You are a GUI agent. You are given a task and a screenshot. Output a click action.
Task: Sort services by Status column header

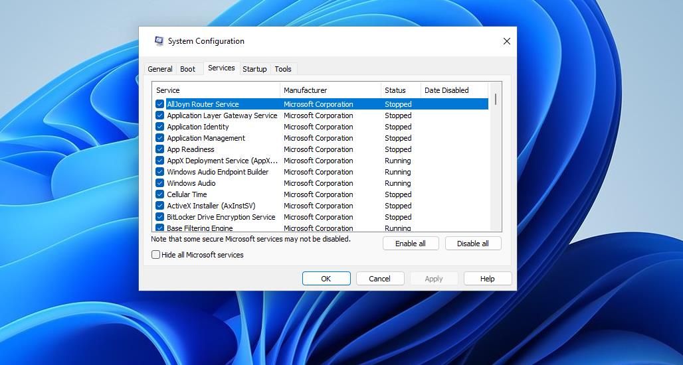(x=400, y=90)
